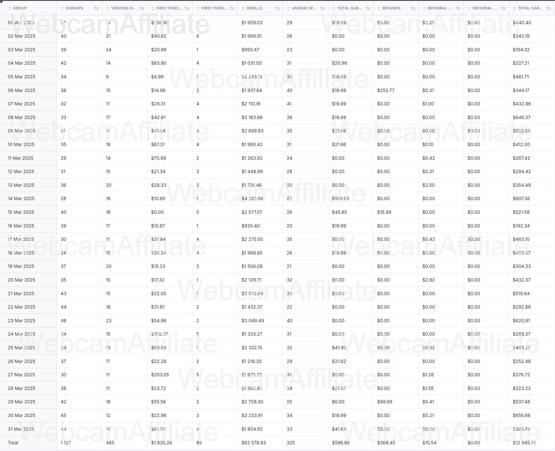Image resolution: width=555 pixels, height=451 pixels.
Task: Select the 01 Mar 2025 row label
Action: point(21,23)
